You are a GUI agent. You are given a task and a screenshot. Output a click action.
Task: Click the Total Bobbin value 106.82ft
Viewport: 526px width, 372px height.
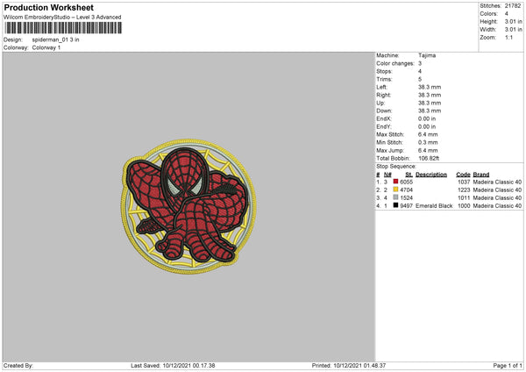point(429,158)
